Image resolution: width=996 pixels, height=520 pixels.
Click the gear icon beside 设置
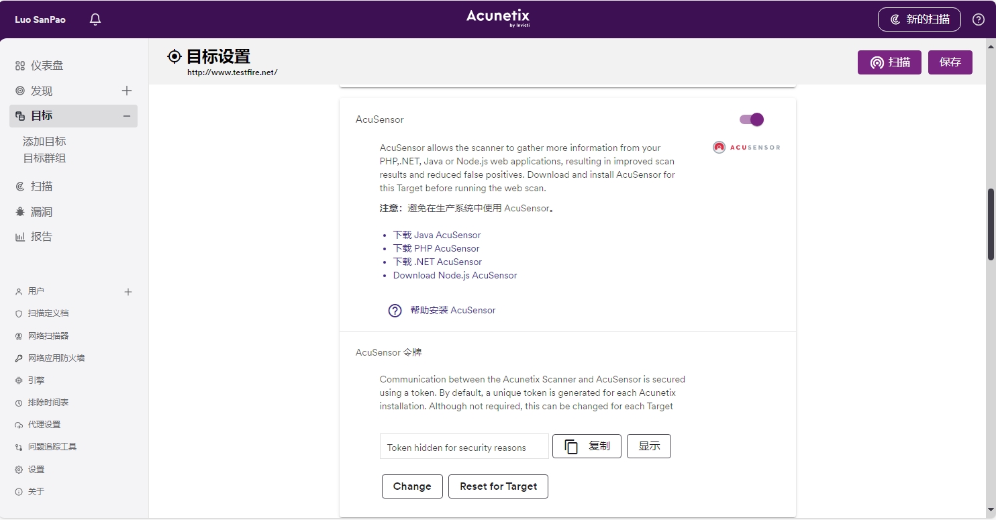pos(19,470)
